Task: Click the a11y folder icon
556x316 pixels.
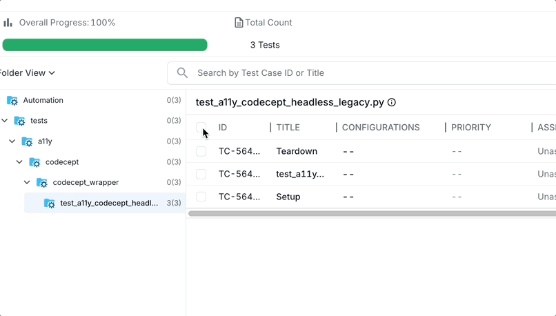Action: (28, 141)
